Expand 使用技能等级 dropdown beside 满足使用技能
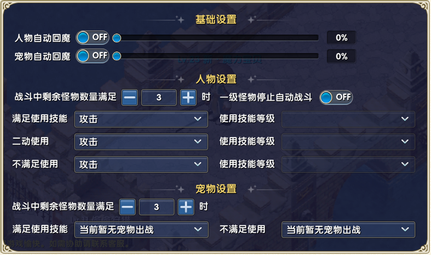The image size is (431, 255). [348, 119]
